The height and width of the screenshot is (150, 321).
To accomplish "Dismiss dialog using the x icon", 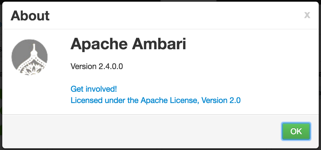I will click(x=307, y=15).
